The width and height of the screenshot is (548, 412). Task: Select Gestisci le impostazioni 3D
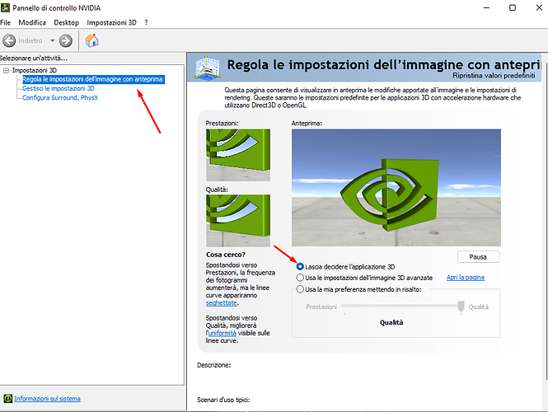(x=59, y=88)
